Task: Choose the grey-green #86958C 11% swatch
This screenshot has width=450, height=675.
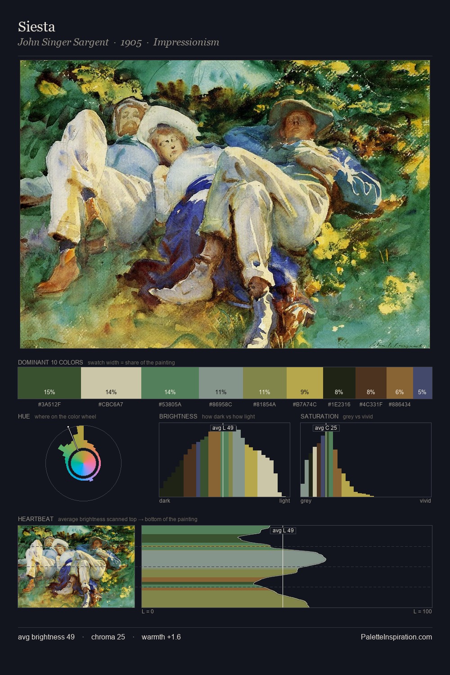Action: pos(221,383)
